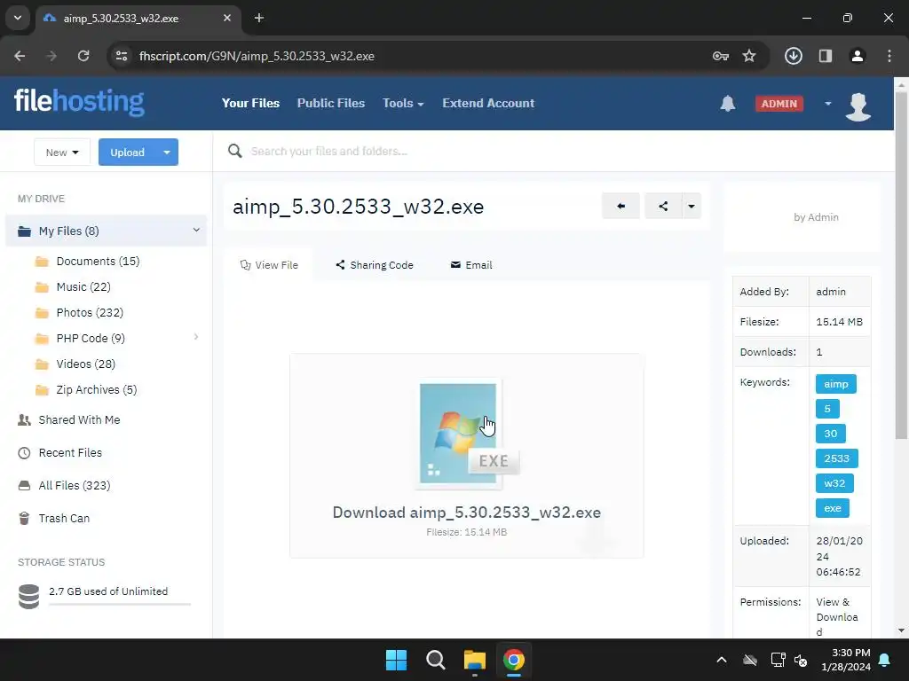Open the Music (22) folder

pyautogui.click(x=83, y=286)
